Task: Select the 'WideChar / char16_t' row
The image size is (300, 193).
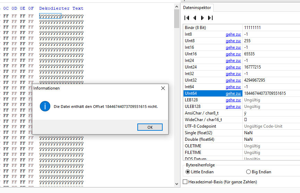Action: [x=241, y=120]
